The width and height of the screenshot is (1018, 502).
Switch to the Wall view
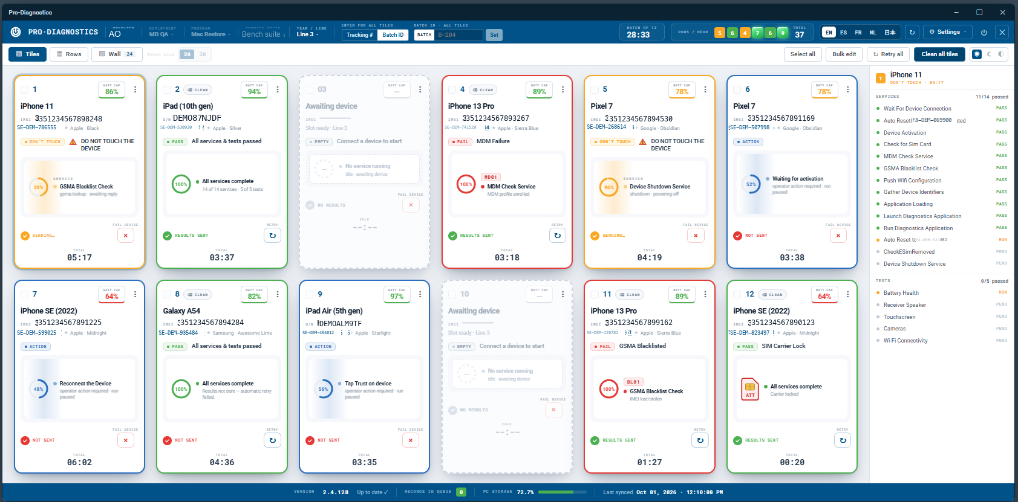coord(117,54)
